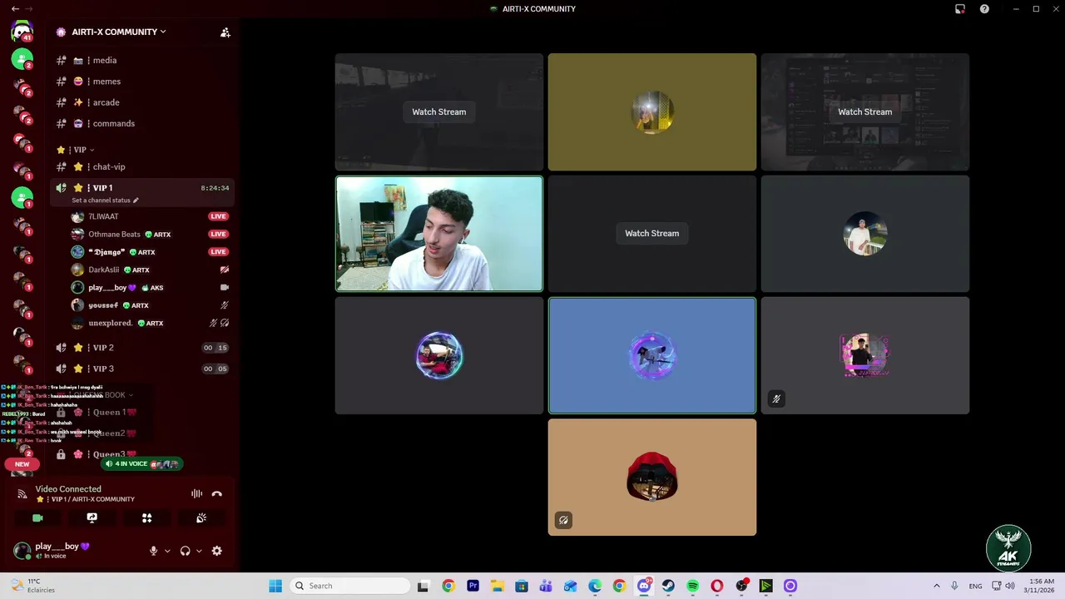Click Set a channel status
The image size is (1065, 599).
[x=105, y=200]
